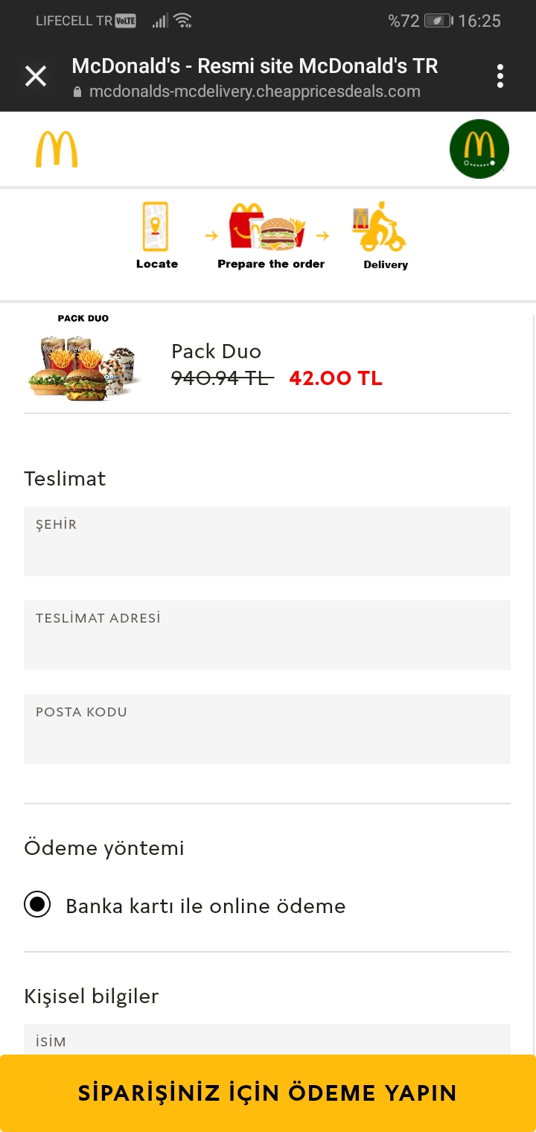Tap the Prepare the order meal icon
Screen dimensions: 536x1132
[269, 226]
